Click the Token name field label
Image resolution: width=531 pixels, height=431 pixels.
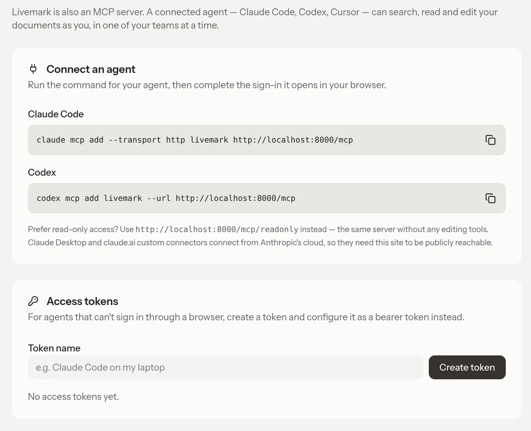tap(54, 348)
